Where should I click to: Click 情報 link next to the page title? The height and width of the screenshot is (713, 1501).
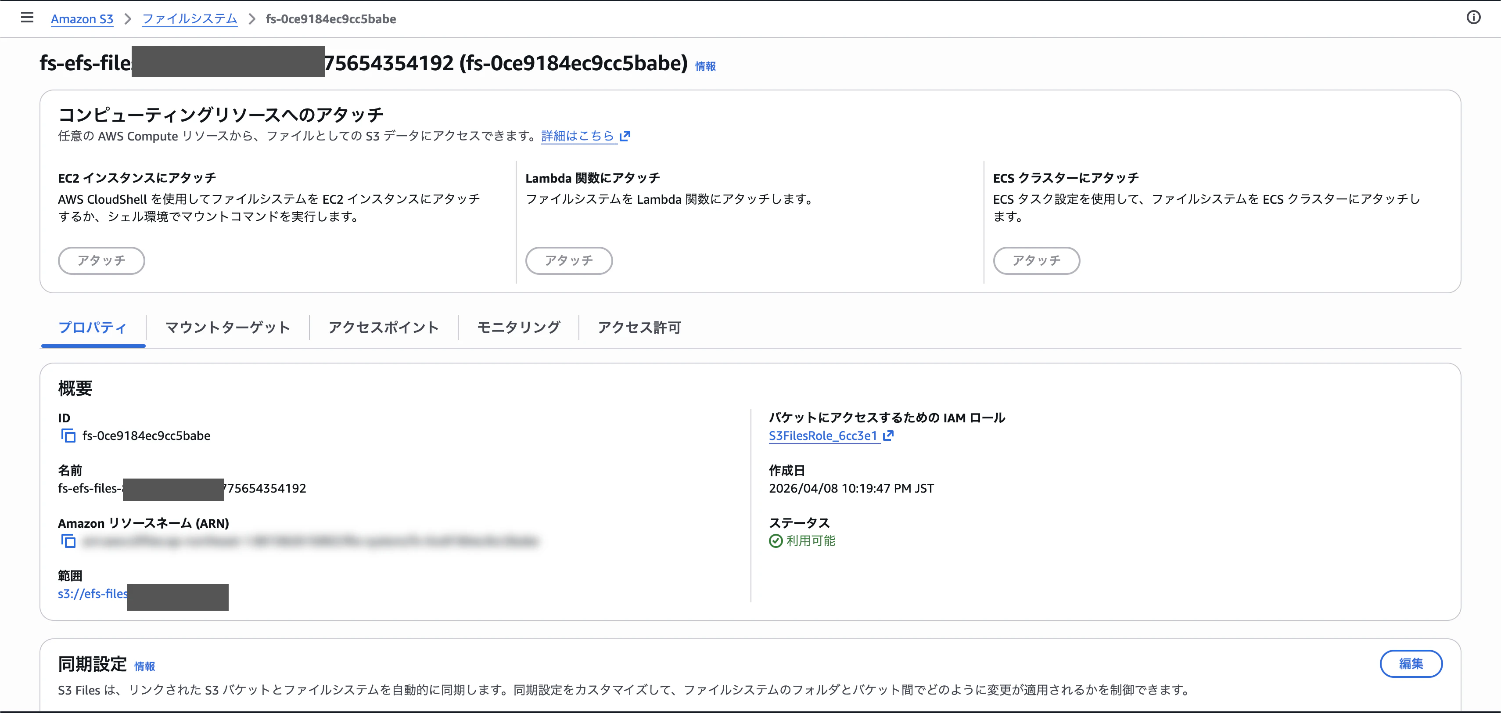(x=705, y=66)
